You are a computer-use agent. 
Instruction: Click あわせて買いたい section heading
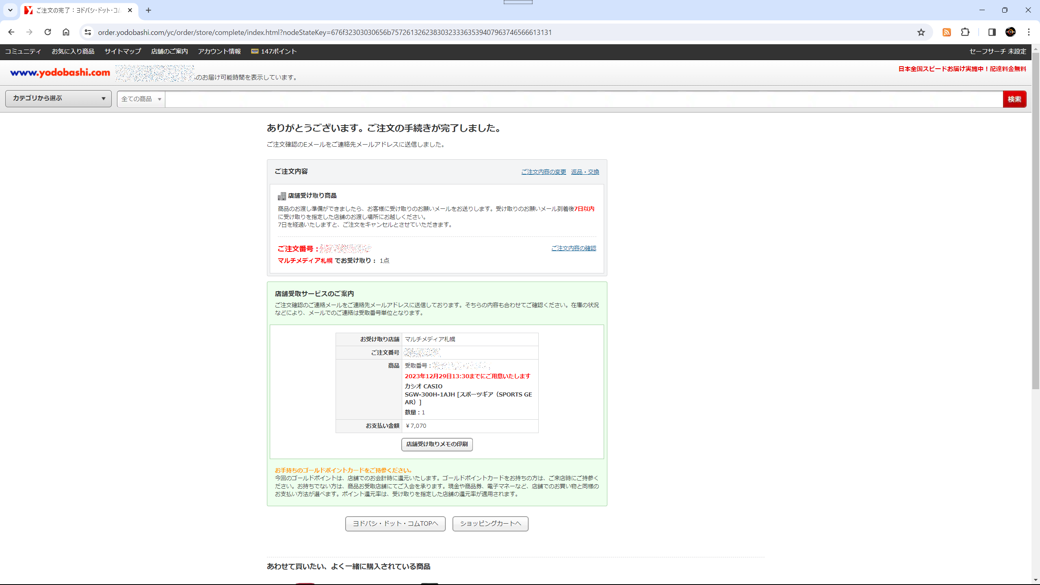tap(349, 566)
